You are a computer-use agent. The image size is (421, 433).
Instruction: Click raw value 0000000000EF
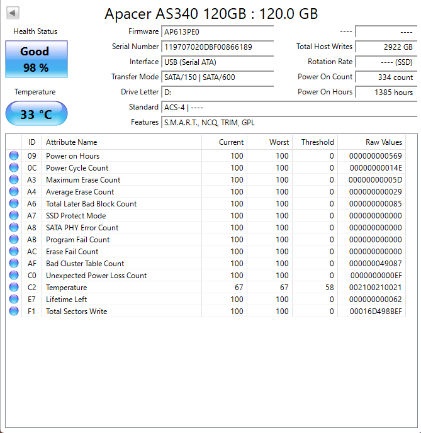[376, 276]
